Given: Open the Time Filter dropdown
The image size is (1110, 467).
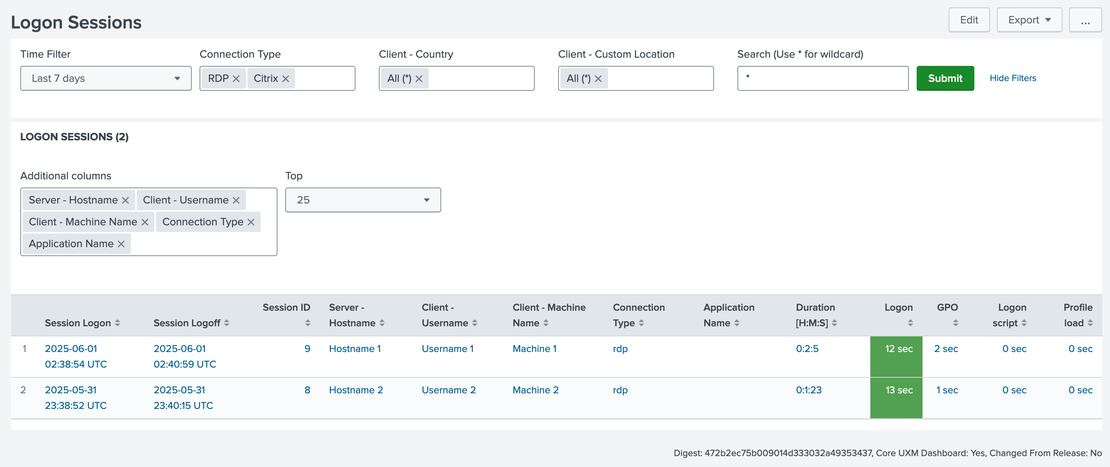Looking at the screenshot, I should click(x=106, y=78).
